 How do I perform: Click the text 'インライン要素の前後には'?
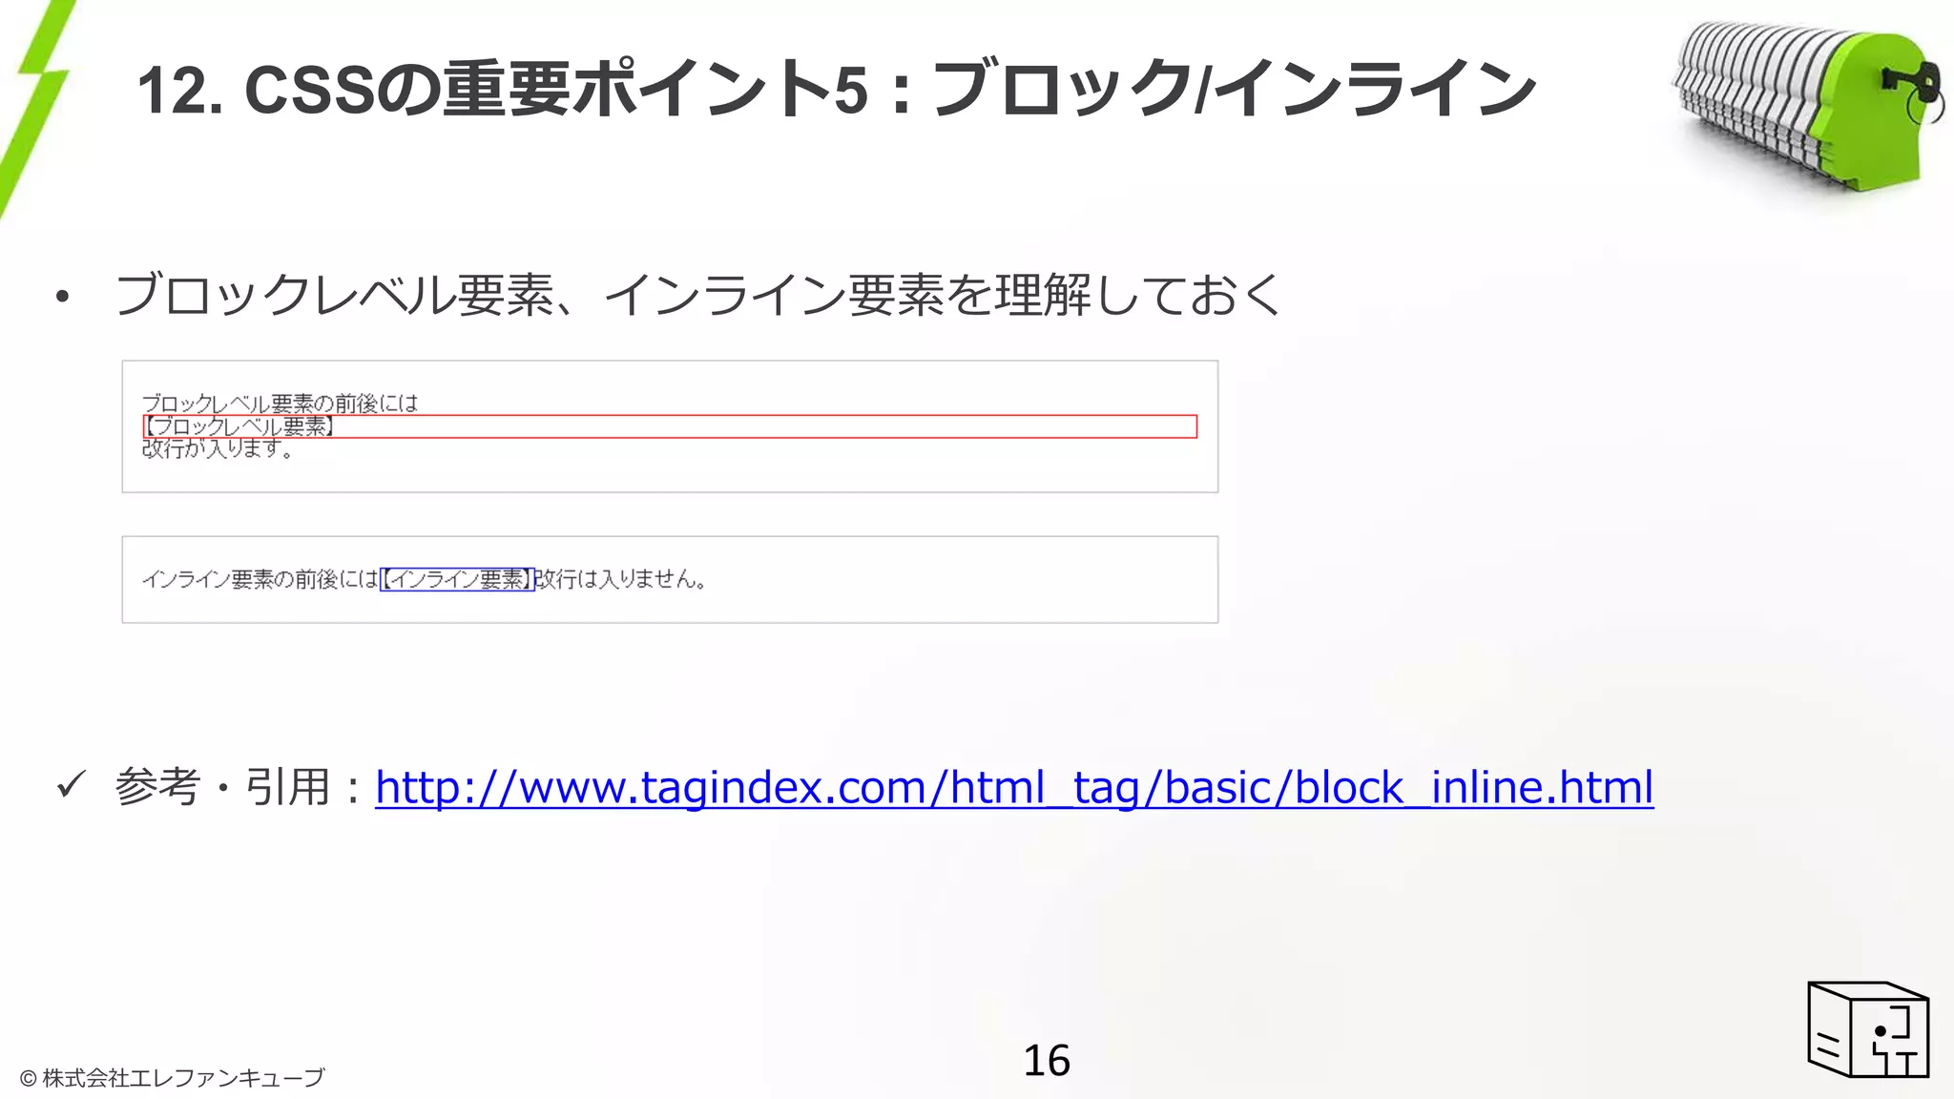260,579
